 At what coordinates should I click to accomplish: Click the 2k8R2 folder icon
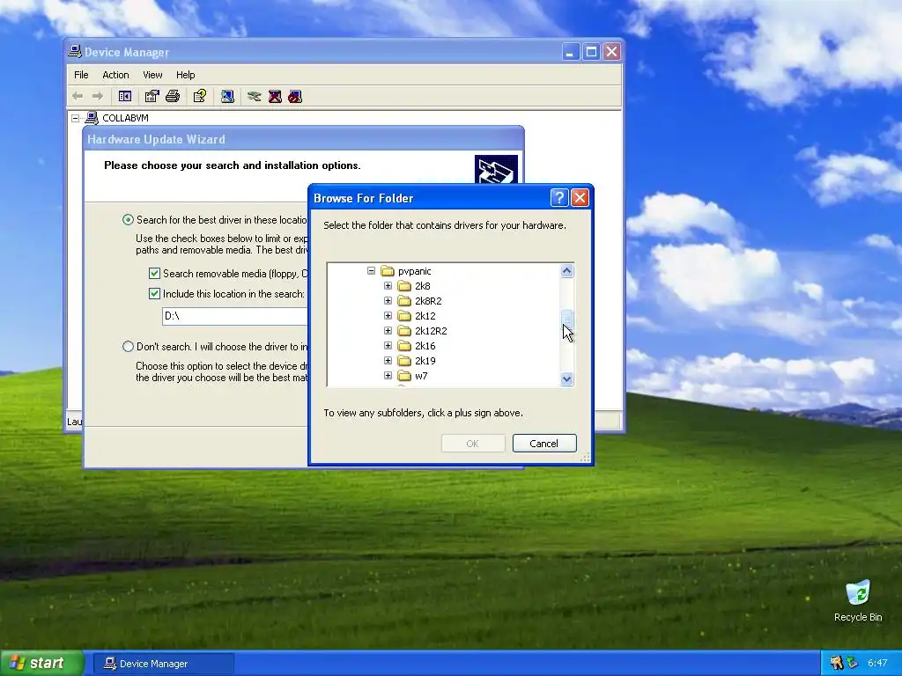pyautogui.click(x=404, y=301)
